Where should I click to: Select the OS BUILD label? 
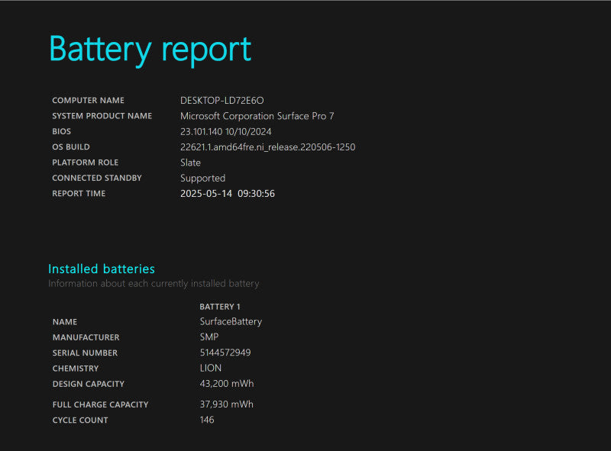tap(71, 147)
